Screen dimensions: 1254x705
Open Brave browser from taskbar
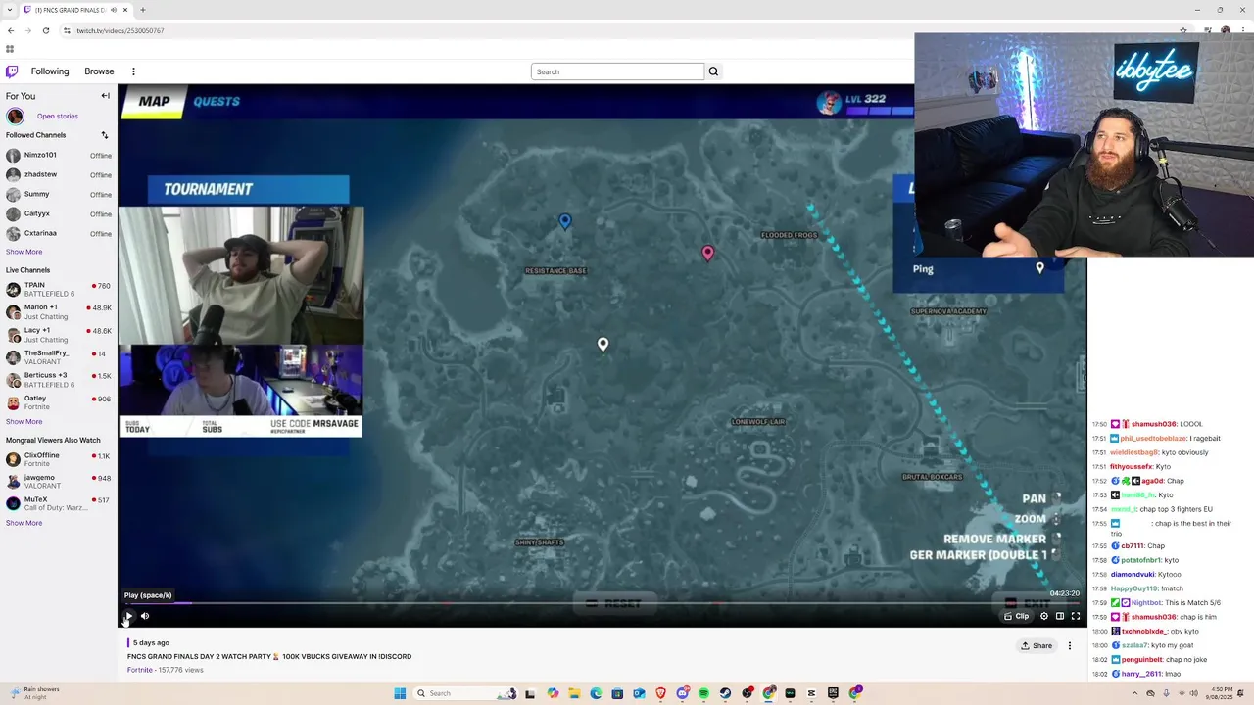coord(660,693)
